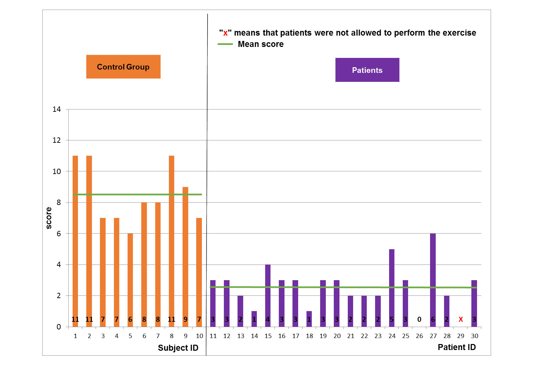Click the green Mean score legend line

coord(225,44)
